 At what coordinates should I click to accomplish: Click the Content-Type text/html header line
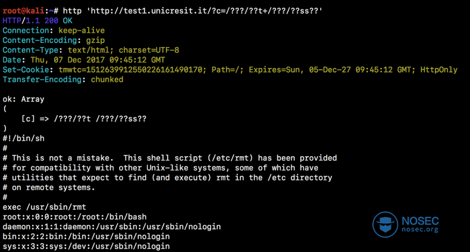pos(90,50)
